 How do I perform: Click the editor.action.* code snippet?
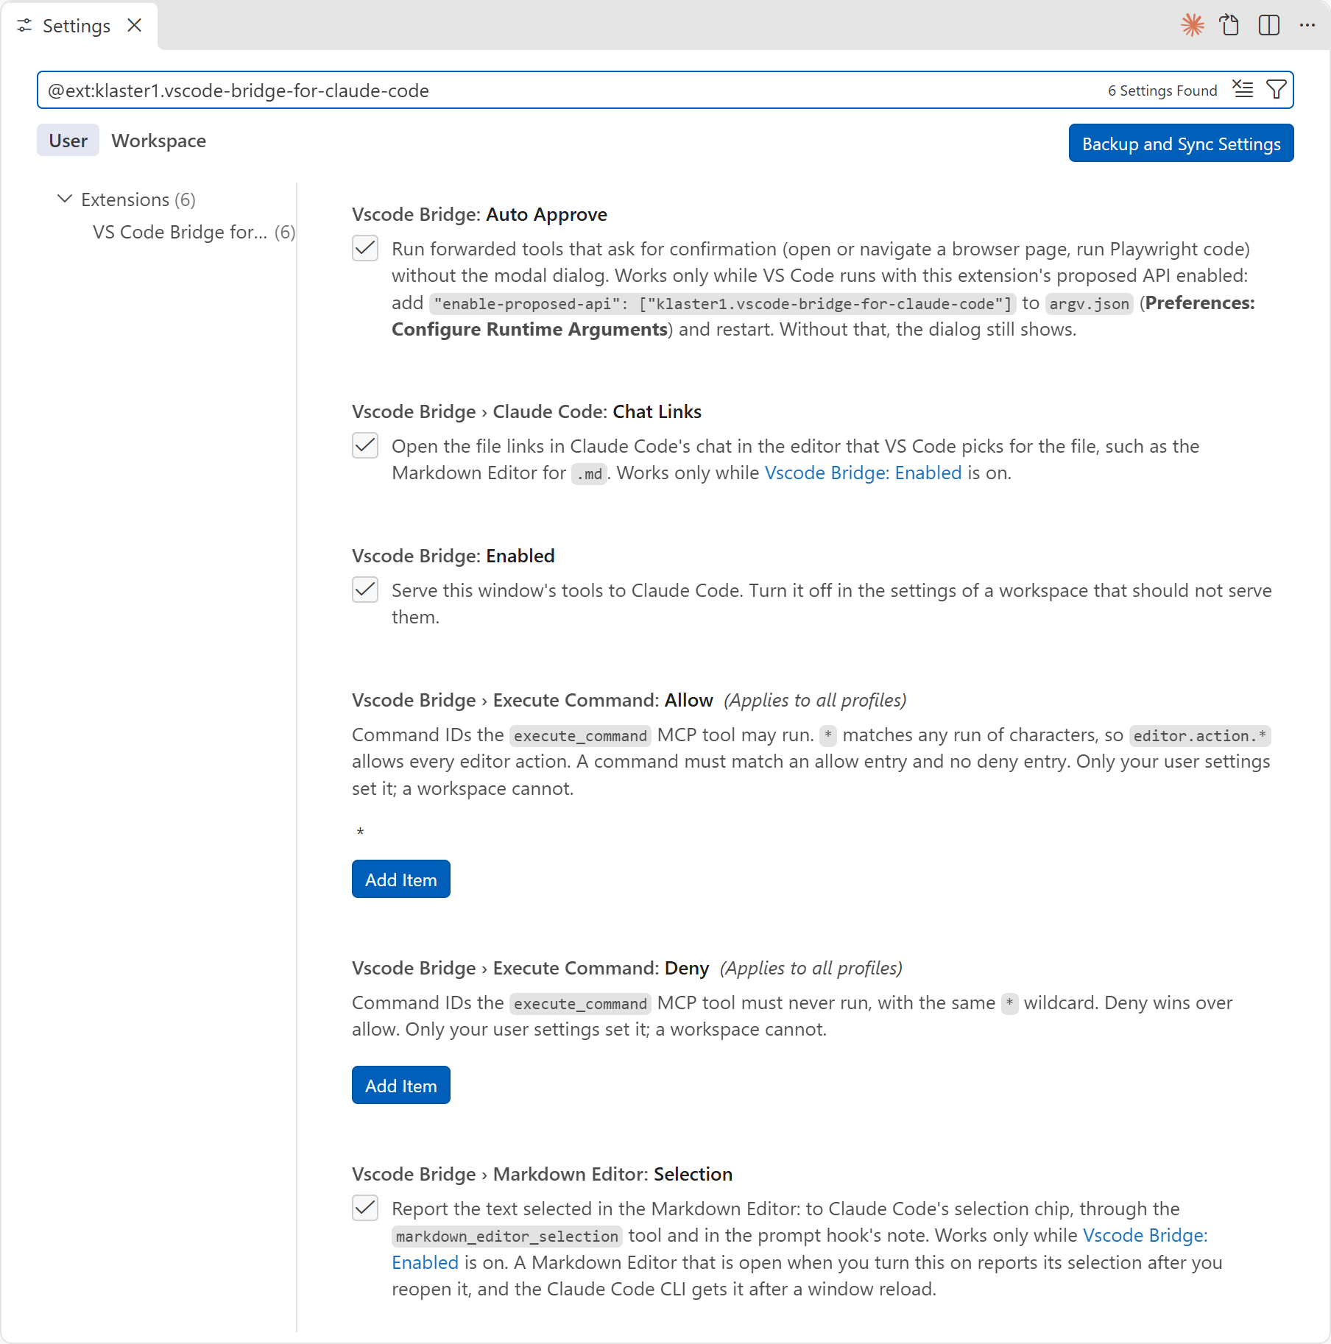coord(1200,736)
